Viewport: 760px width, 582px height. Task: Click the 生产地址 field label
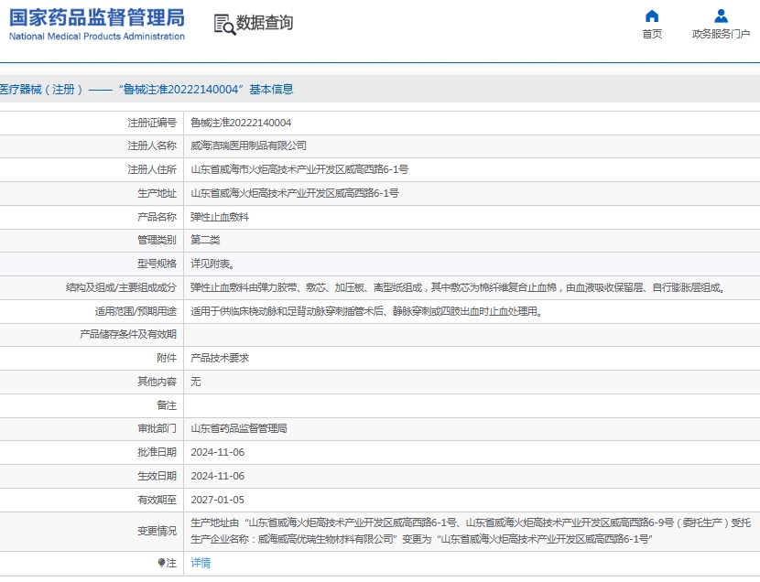tap(157, 193)
